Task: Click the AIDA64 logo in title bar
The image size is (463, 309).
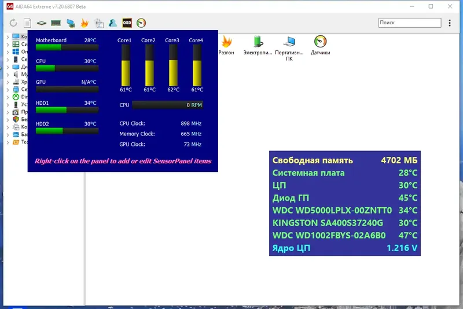Action: [x=10, y=6]
